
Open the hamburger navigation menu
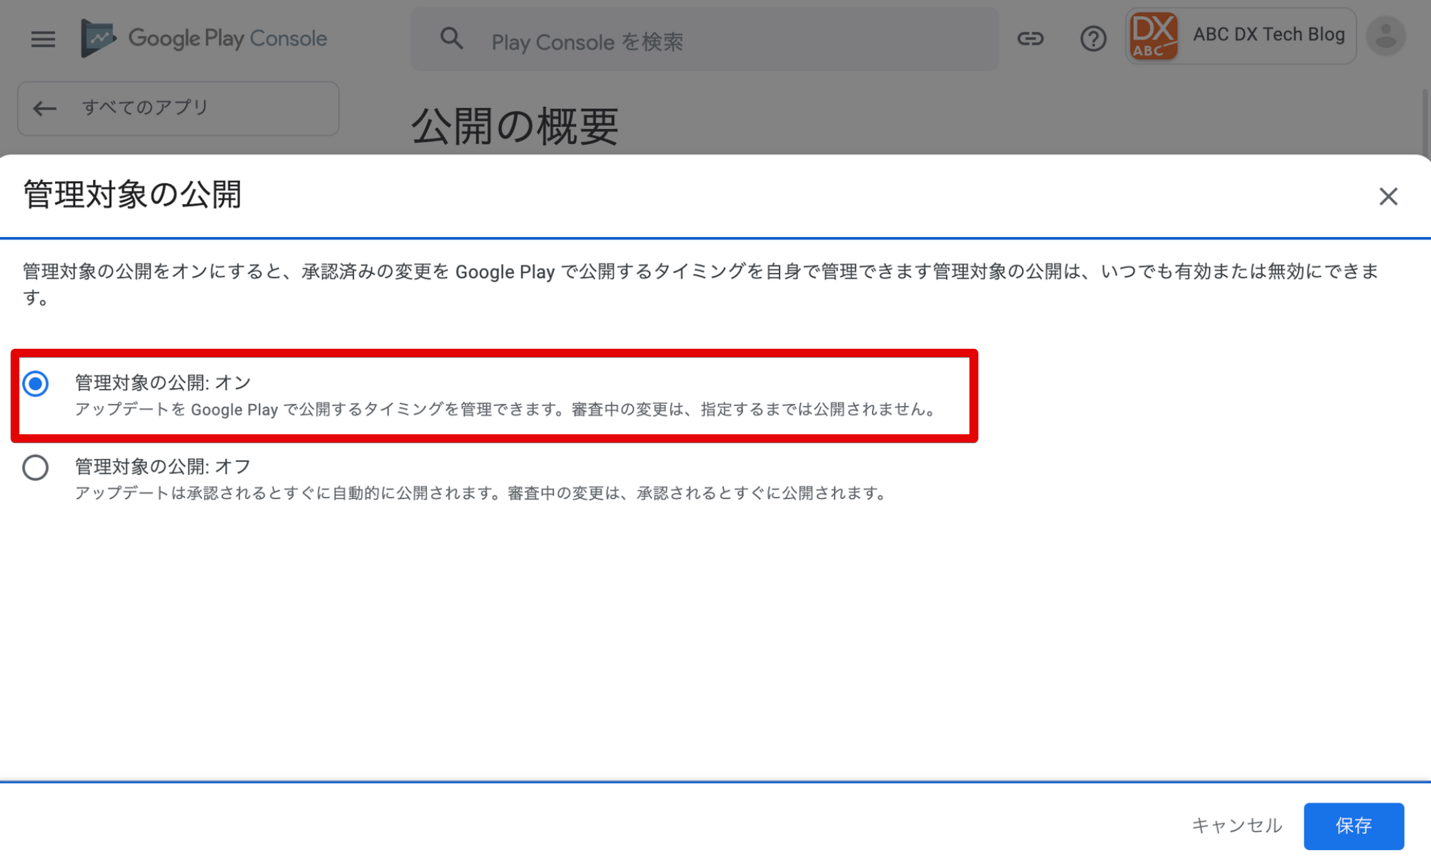coord(43,39)
